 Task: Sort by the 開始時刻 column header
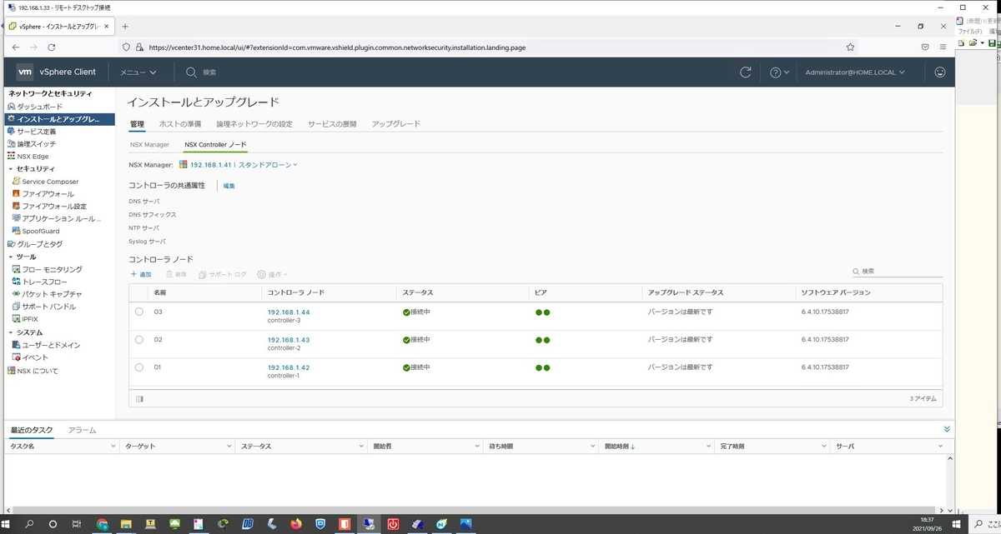coord(619,447)
